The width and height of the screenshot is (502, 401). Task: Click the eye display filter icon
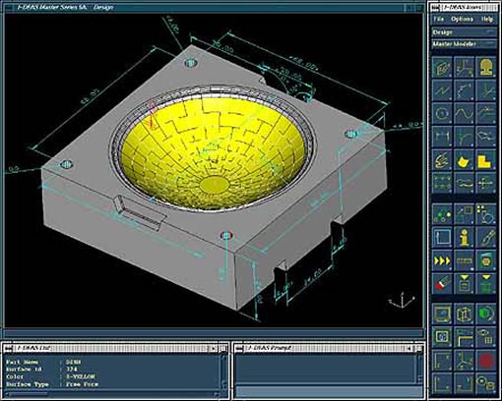(486, 337)
